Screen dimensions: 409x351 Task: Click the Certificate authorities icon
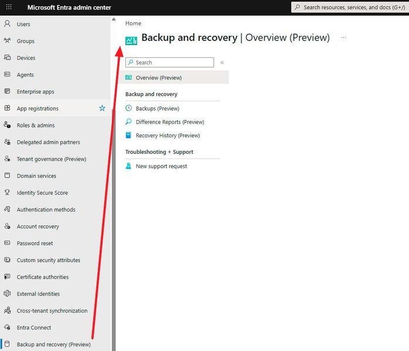(x=7, y=277)
